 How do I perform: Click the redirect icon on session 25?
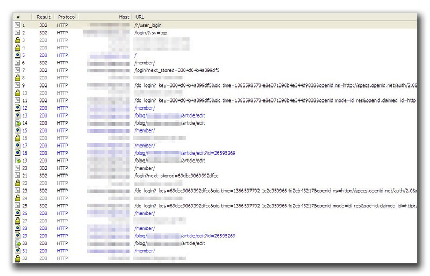pyautogui.click(x=17, y=206)
